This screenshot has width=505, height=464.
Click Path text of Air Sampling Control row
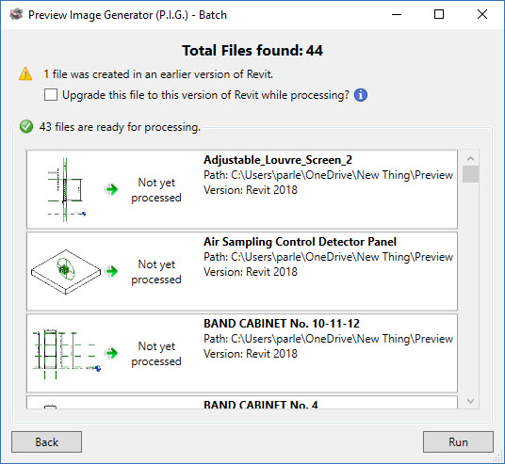(328, 257)
